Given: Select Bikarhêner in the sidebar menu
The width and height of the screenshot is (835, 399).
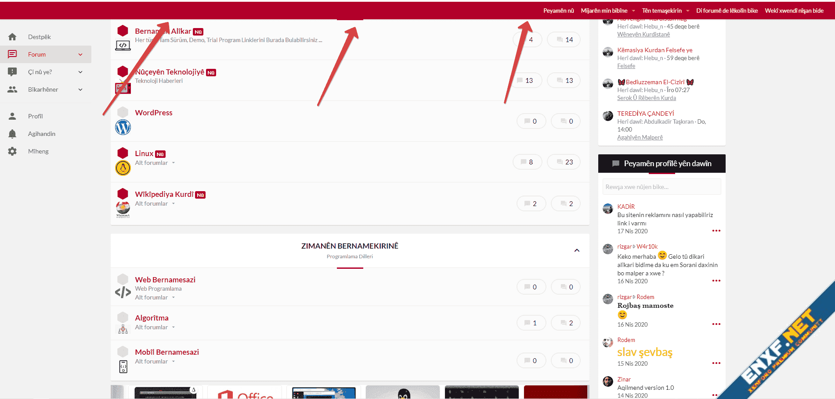Looking at the screenshot, I should point(43,89).
